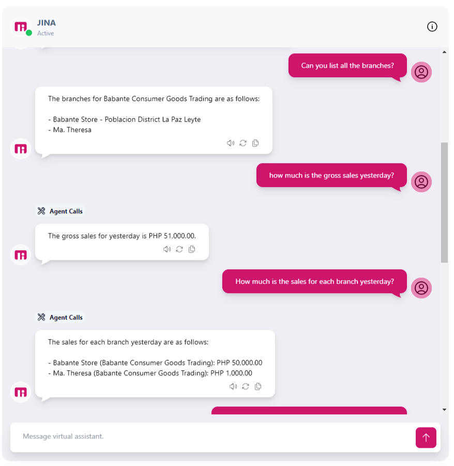The width and height of the screenshot is (454, 466).
Task: Send message with the arrow button
Action: pos(426,438)
